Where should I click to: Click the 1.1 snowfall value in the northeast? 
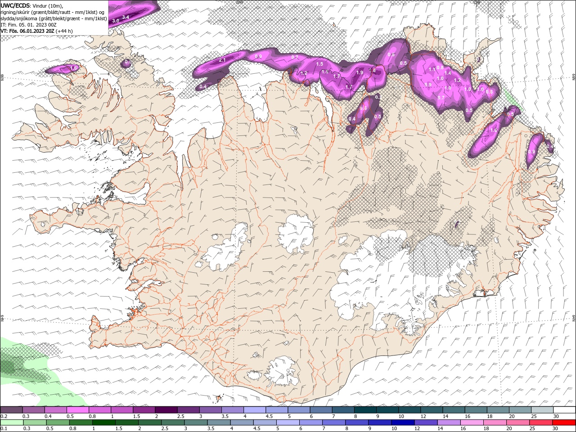click(432, 69)
